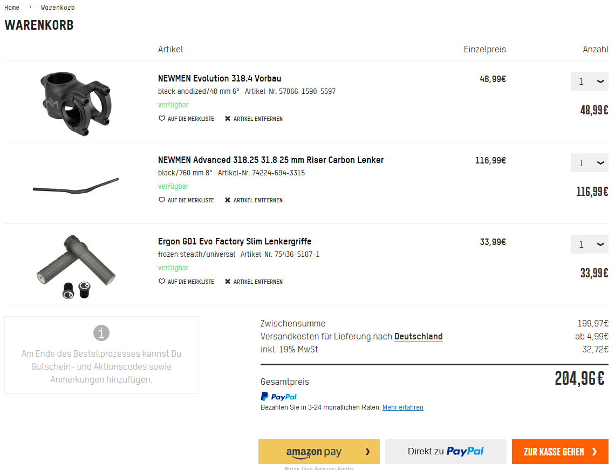Screen dimensions: 615x470
Task: Click the PayPal logo under Gesamtpreis
Action: 279,397
